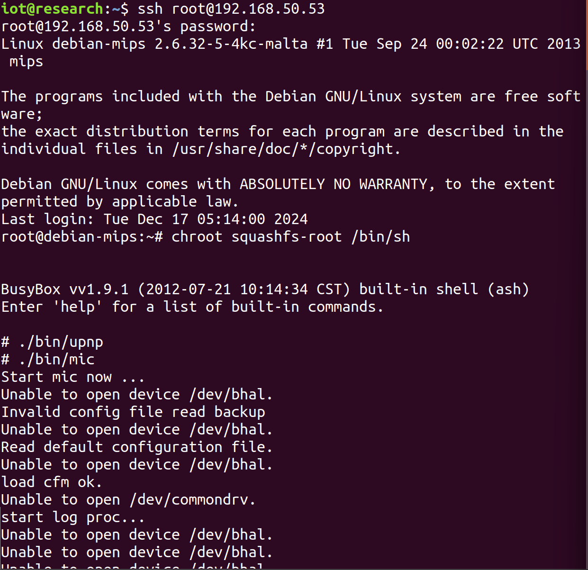
Task: Click the /usr/share/doc/*/copyright path text
Action: pyautogui.click(x=286, y=149)
